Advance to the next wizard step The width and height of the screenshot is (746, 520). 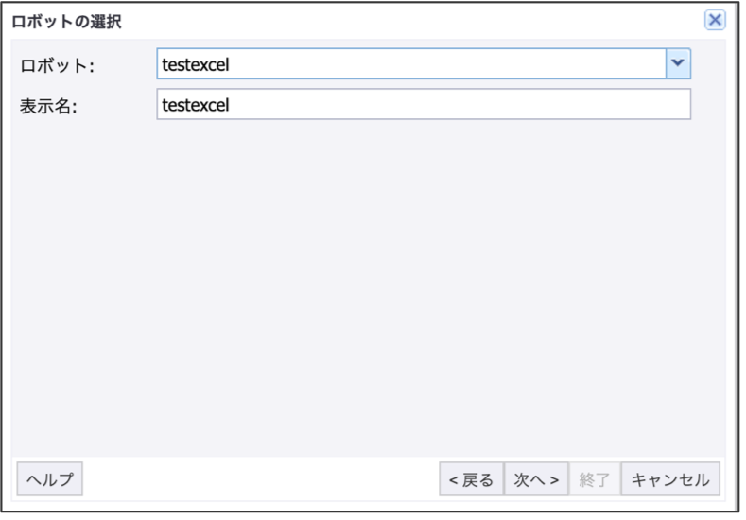click(x=536, y=479)
